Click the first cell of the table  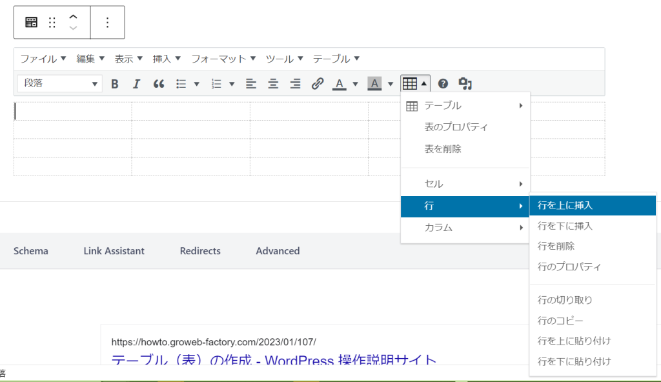(x=72, y=111)
